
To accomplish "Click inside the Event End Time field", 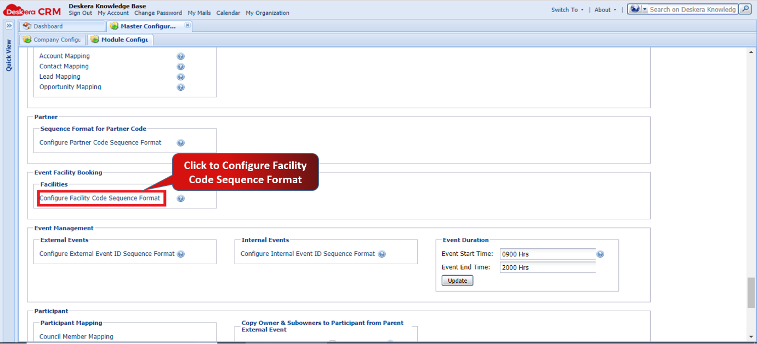I will 545,267.
